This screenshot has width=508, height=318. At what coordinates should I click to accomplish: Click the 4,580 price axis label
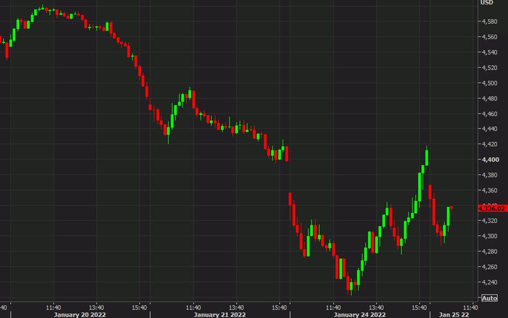click(x=489, y=21)
